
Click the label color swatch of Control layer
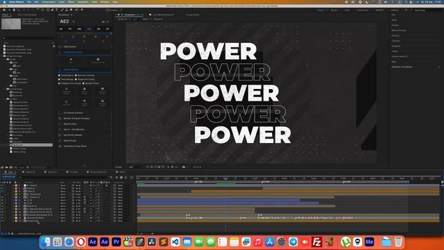[x=16, y=185]
